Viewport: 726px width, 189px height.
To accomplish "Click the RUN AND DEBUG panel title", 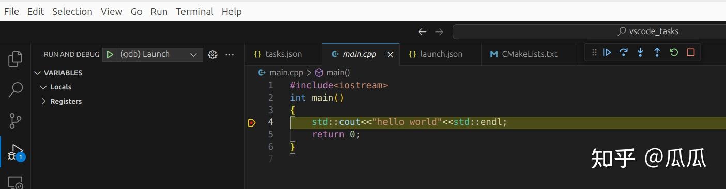I will (x=71, y=54).
